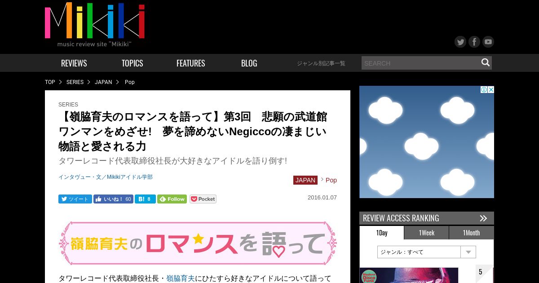Open the FEATURES menu
539x283 pixels.
(x=191, y=63)
